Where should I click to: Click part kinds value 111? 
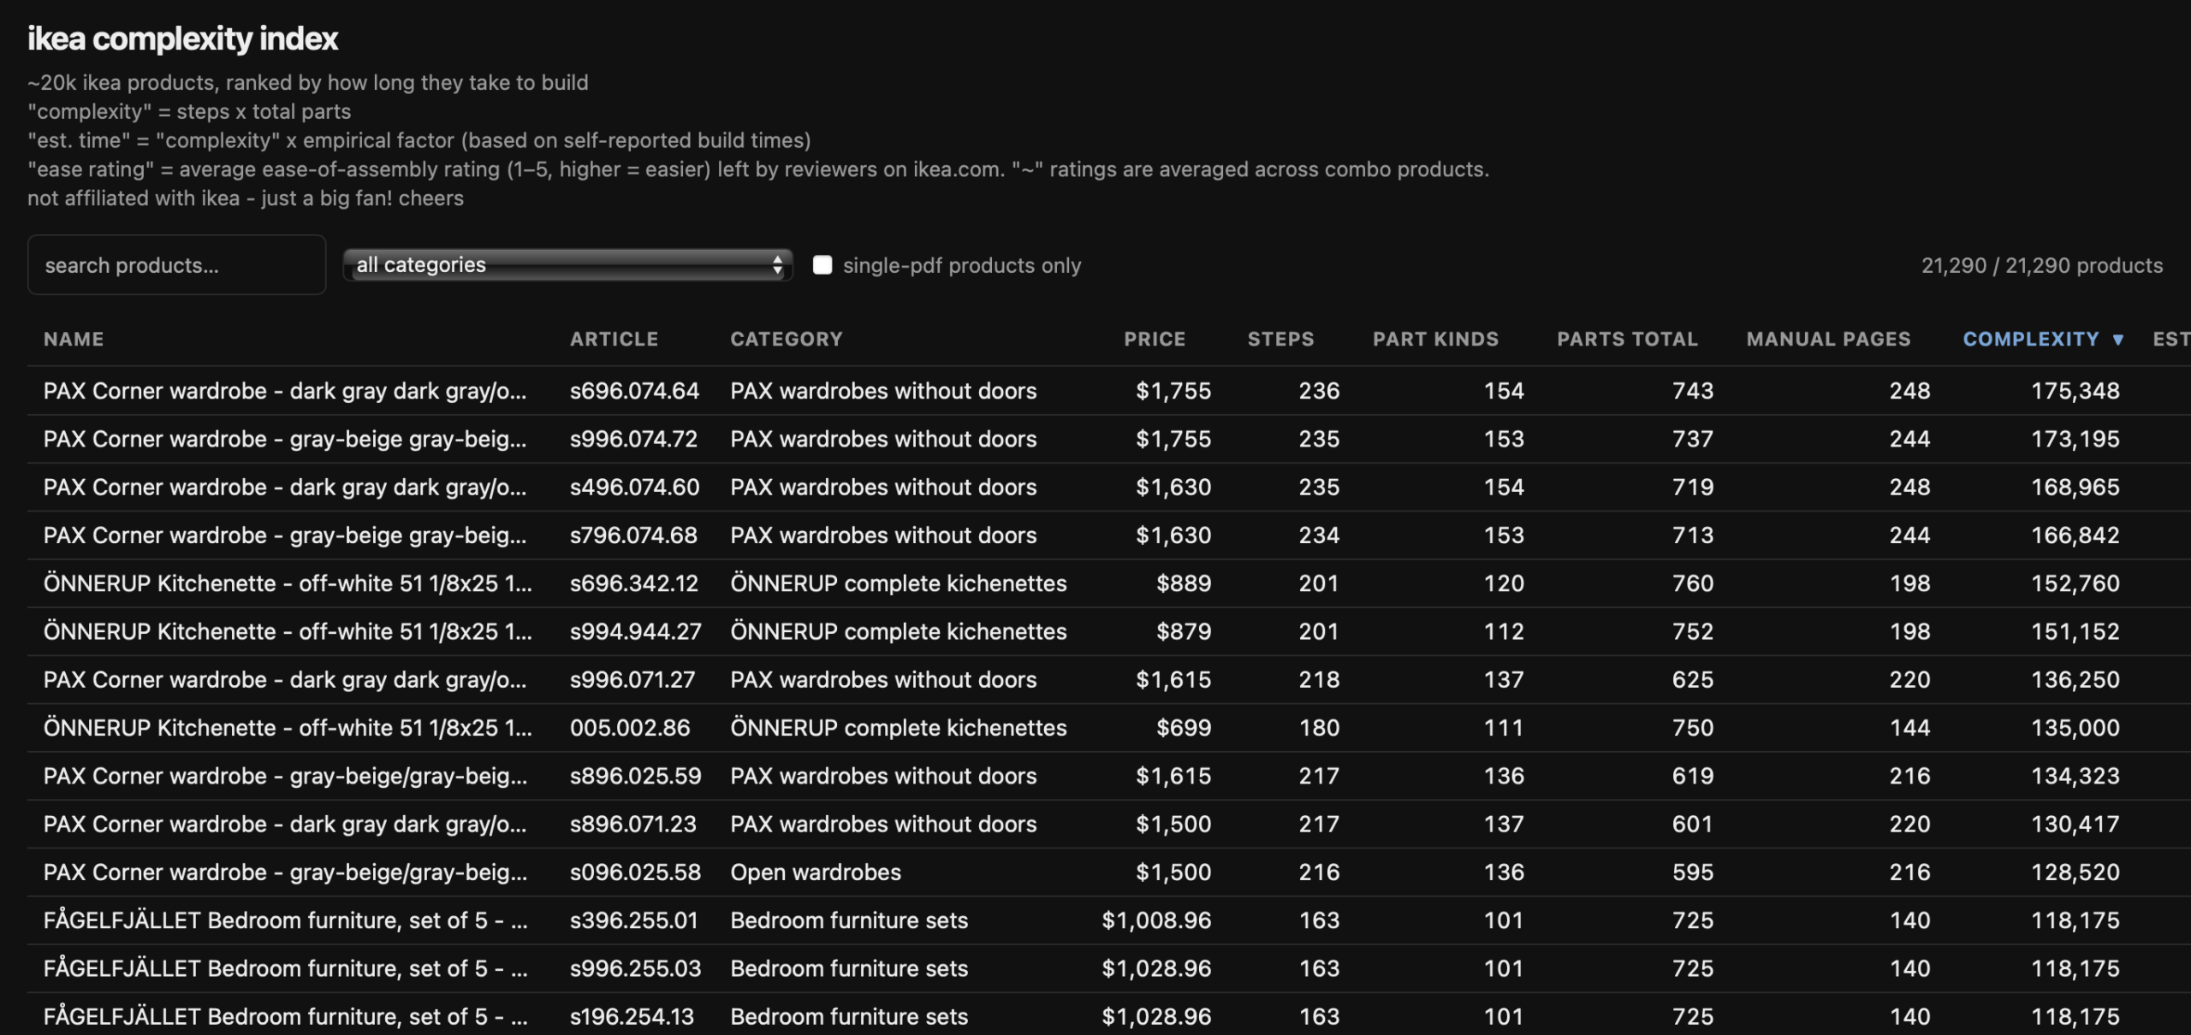point(1504,728)
